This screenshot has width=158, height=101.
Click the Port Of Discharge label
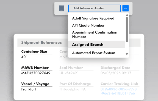pyautogui.click(x=75, y=84)
